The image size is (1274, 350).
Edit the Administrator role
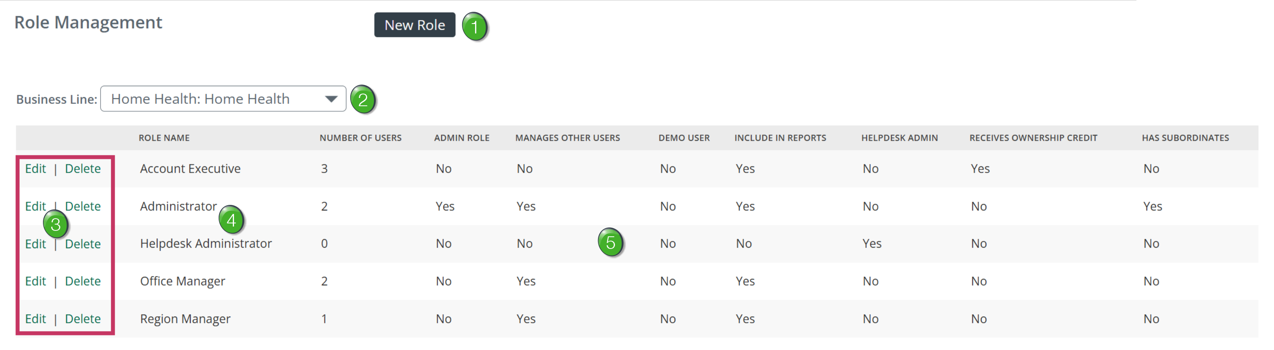(35, 206)
